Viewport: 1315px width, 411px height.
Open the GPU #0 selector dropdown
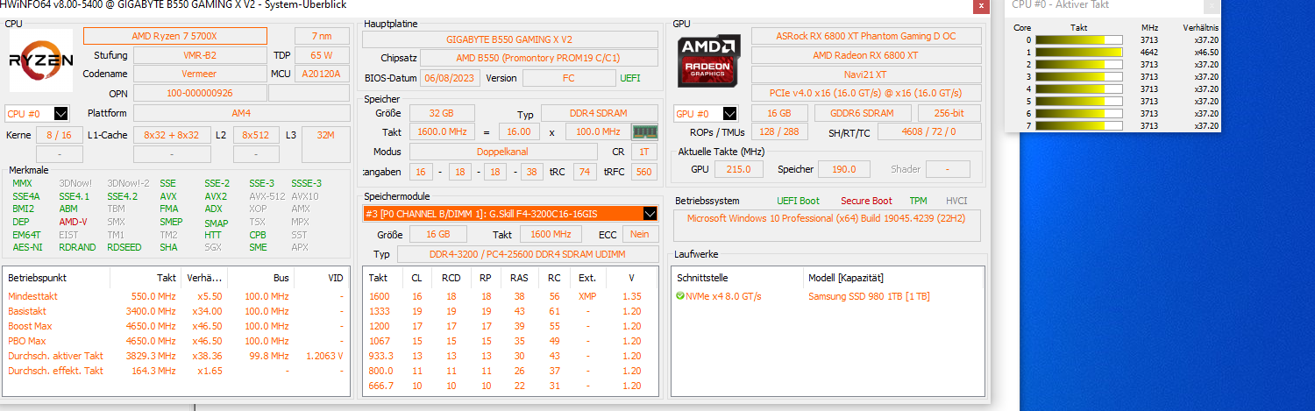729,113
